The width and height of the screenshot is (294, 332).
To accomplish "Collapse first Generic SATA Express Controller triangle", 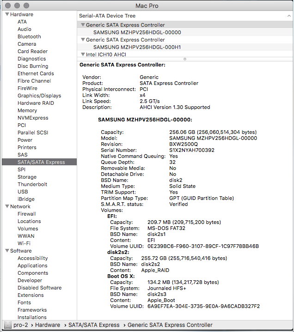I will pos(83,25).
